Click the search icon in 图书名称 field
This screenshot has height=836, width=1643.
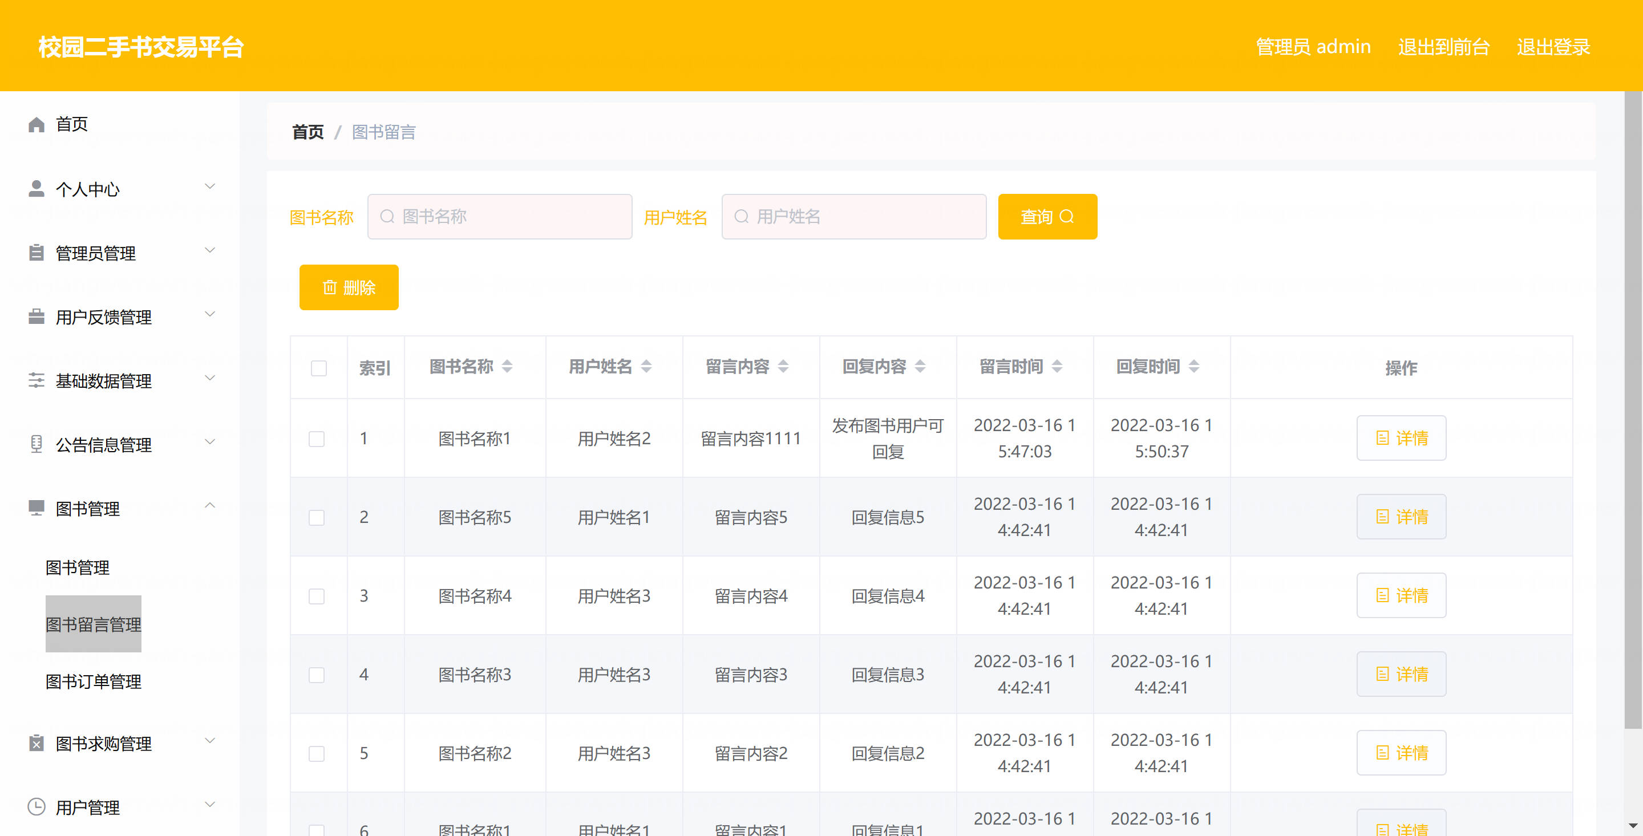click(387, 217)
